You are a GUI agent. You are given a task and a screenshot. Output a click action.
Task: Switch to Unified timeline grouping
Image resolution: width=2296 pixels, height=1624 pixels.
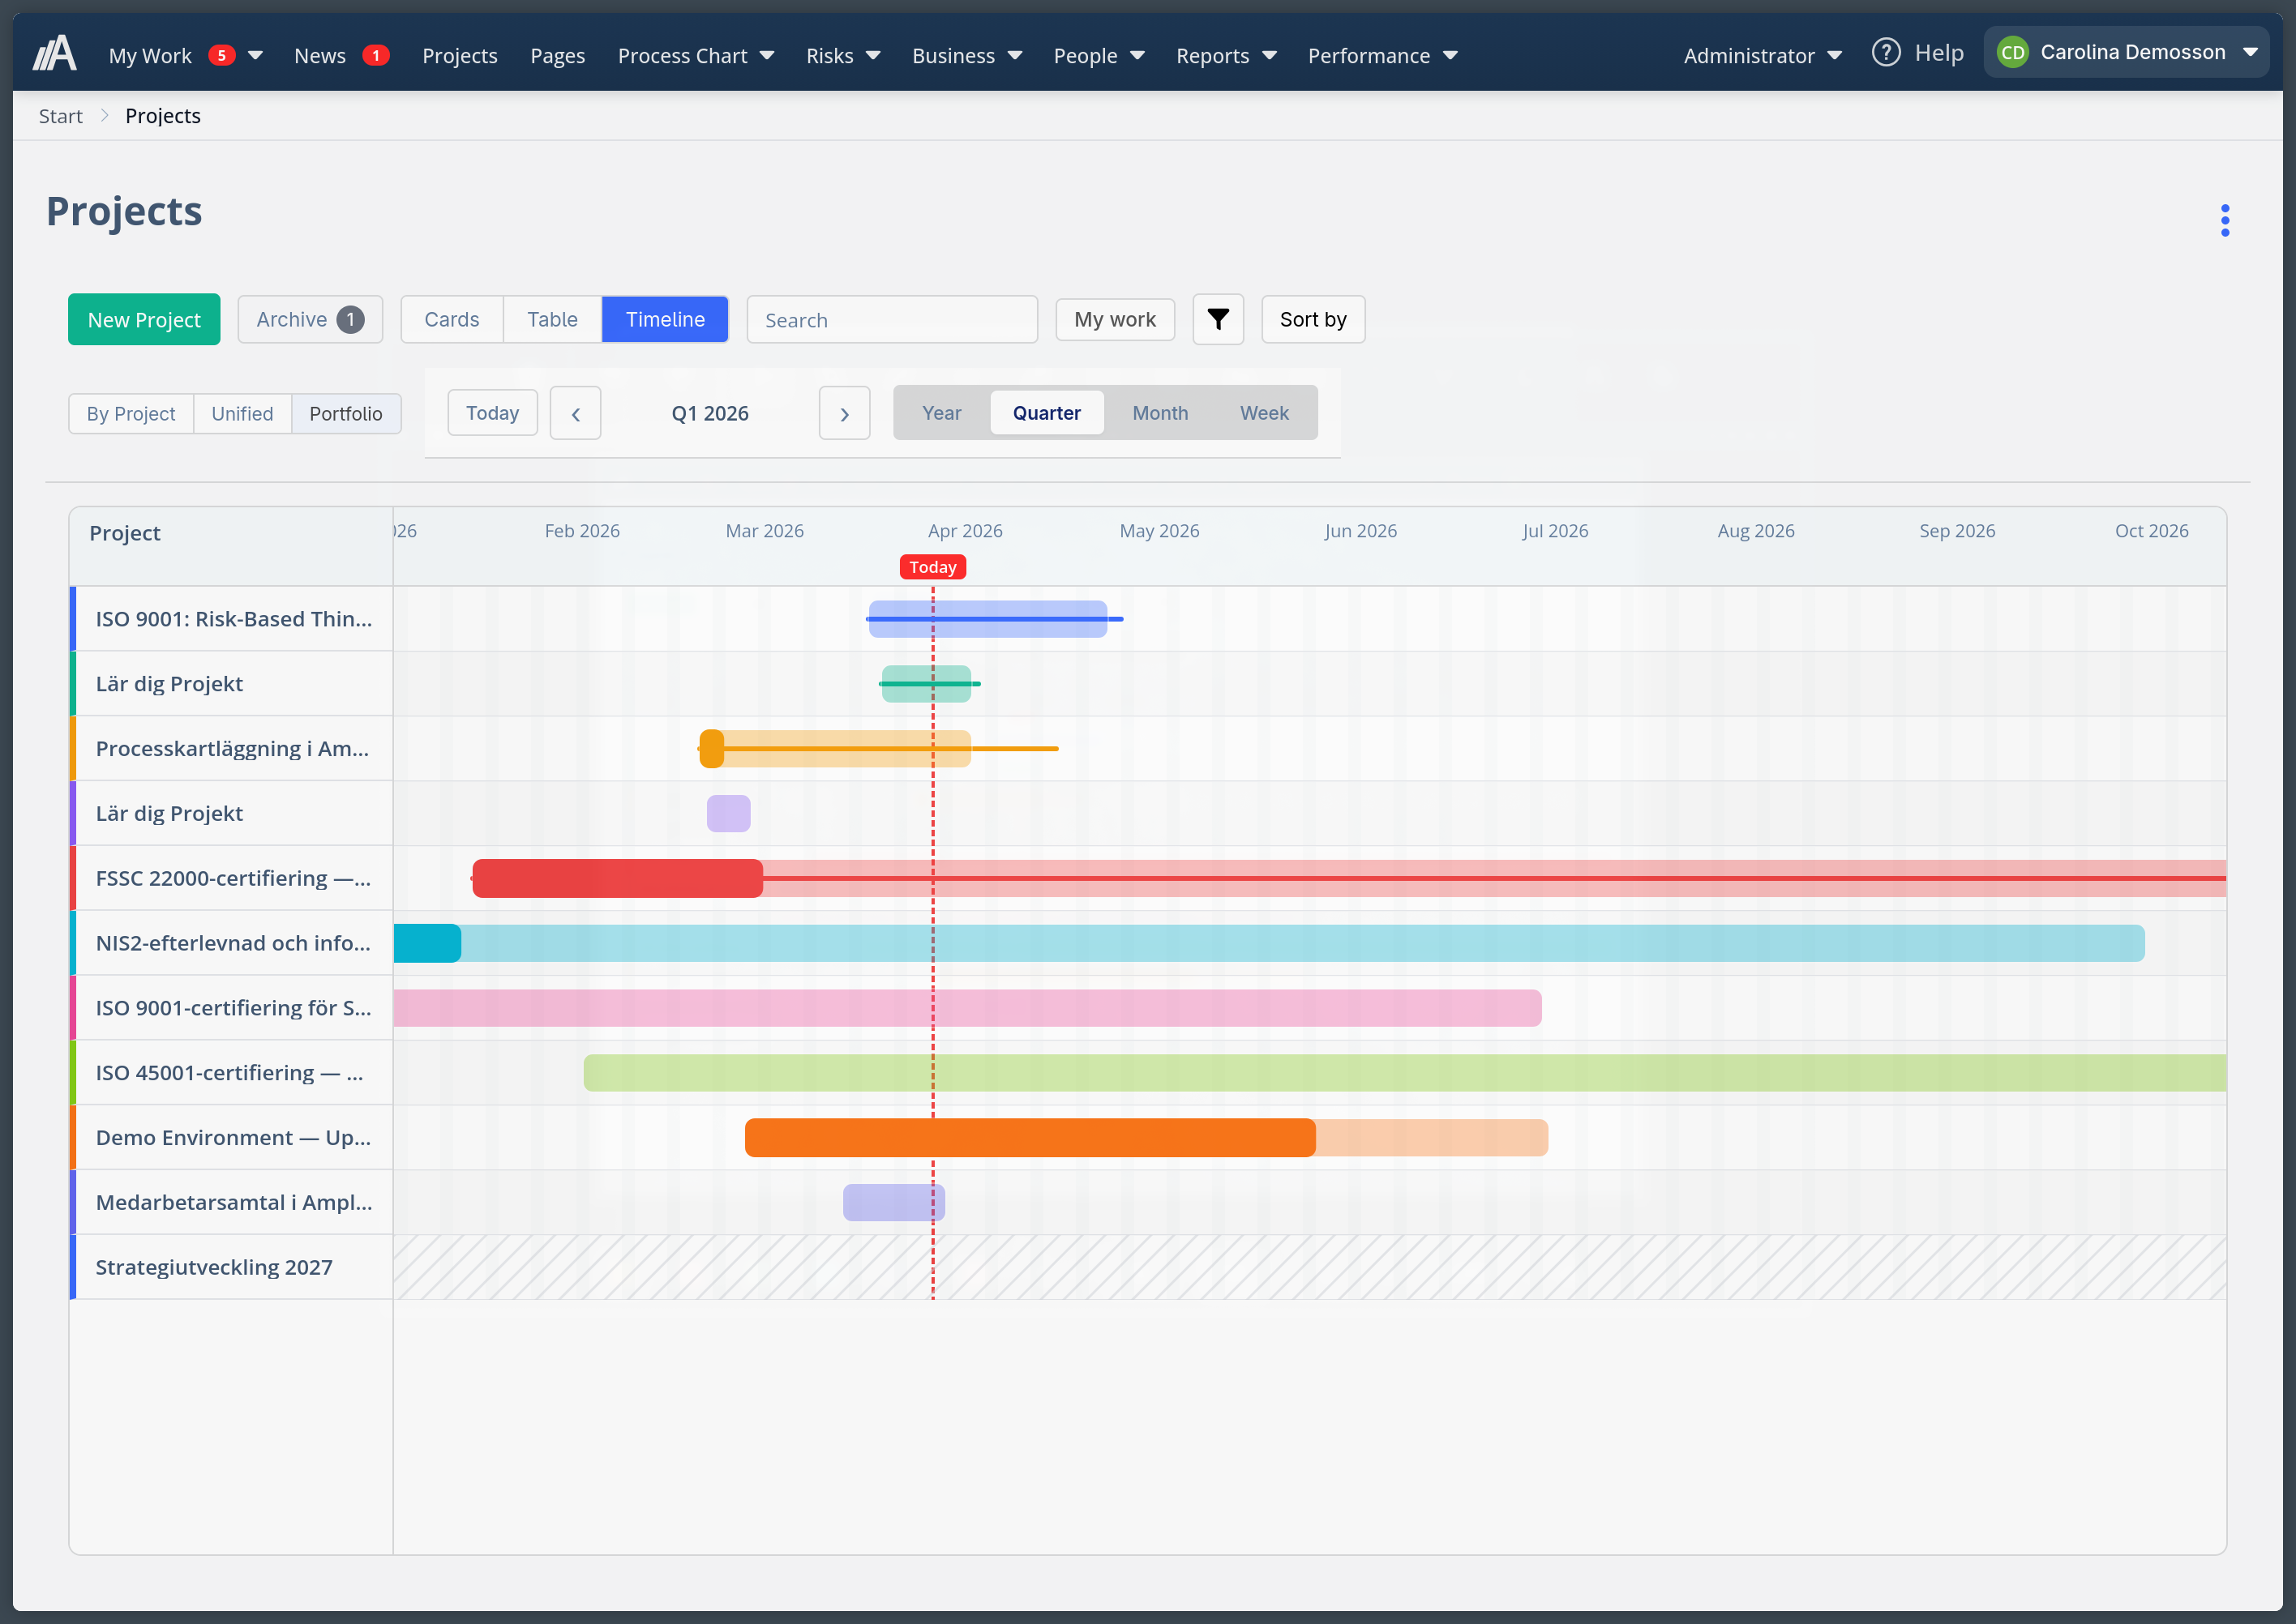pos(242,413)
